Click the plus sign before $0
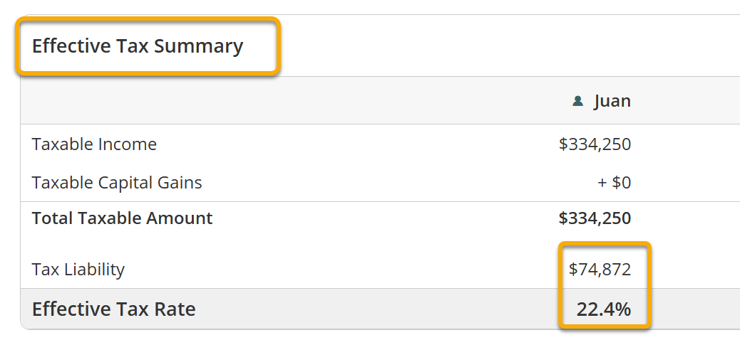 click(602, 183)
